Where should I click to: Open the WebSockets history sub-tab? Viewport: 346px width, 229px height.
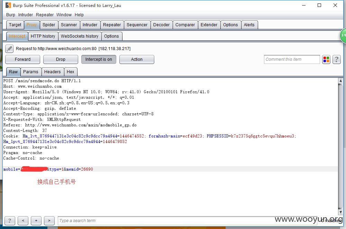click(x=80, y=36)
